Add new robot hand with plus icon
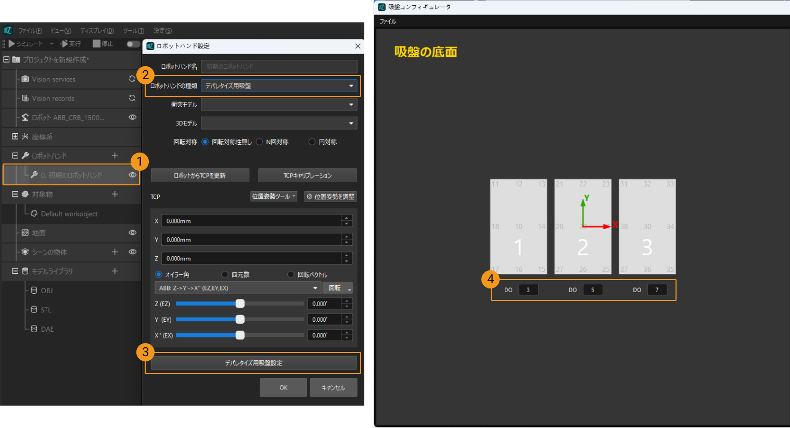790x428 pixels. click(x=115, y=156)
